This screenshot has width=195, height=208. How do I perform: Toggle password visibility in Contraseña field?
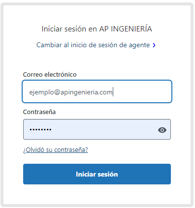coord(162,130)
